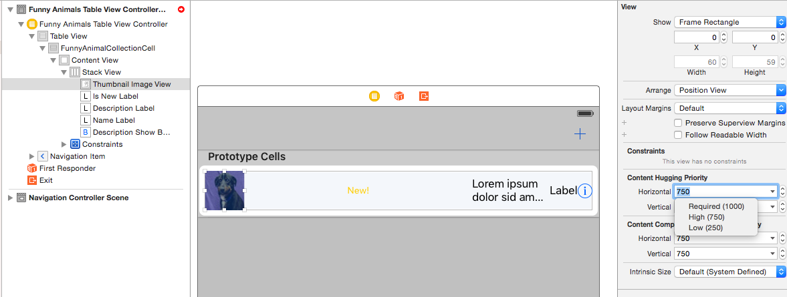
Task: Click the Exit icon in scene dock
Action: click(x=424, y=96)
